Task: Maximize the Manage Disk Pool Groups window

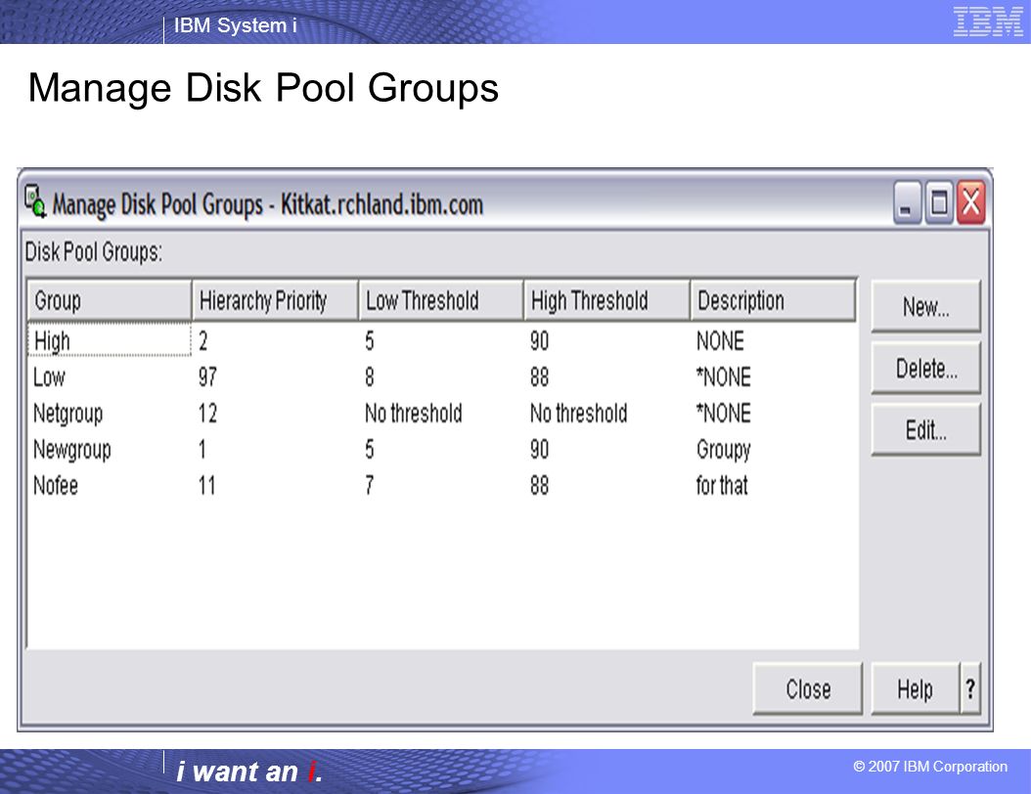Action: [939, 203]
